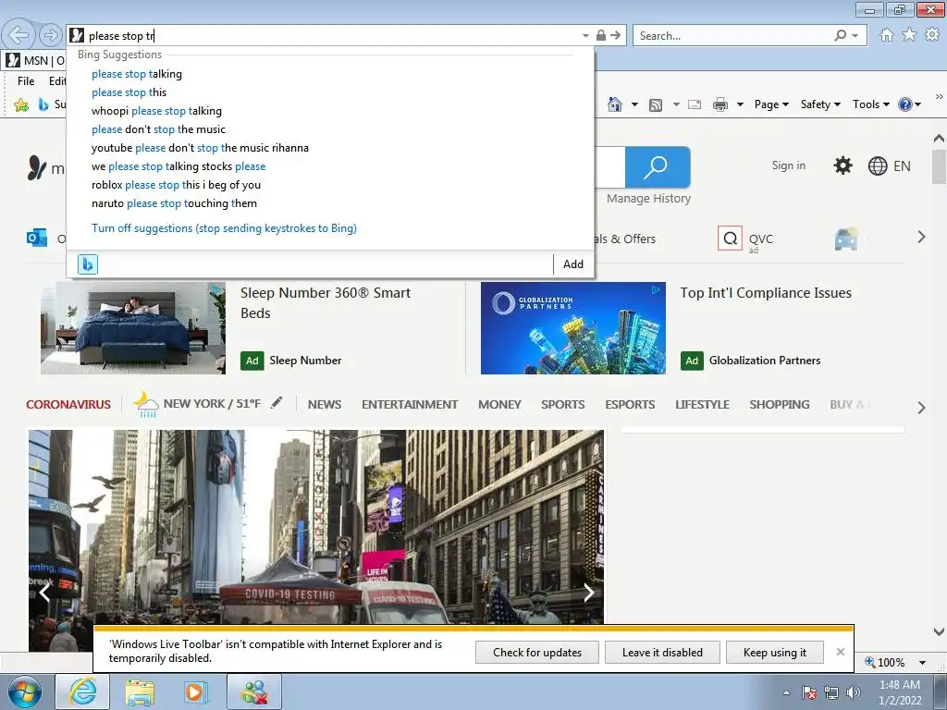Open the Safety menu dropdown
The image size is (947, 710).
coord(820,104)
